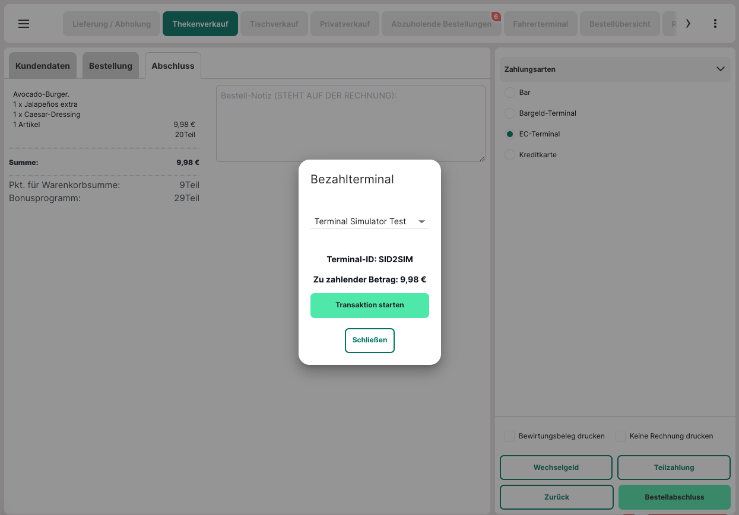Select the EC-Terminal radio button
This screenshot has height=515, width=739.
click(509, 134)
